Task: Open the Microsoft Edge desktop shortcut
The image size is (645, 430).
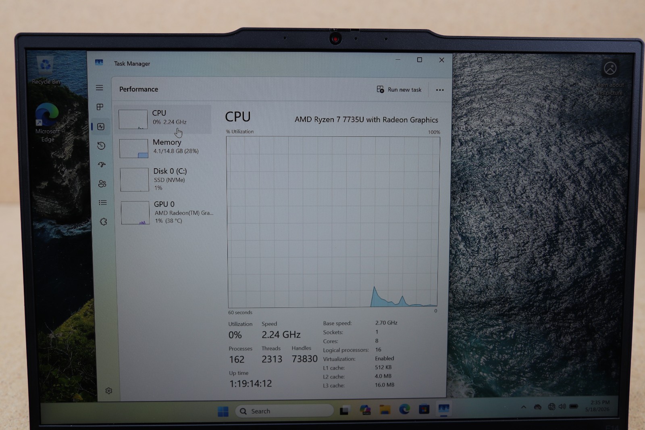Action: click(47, 122)
